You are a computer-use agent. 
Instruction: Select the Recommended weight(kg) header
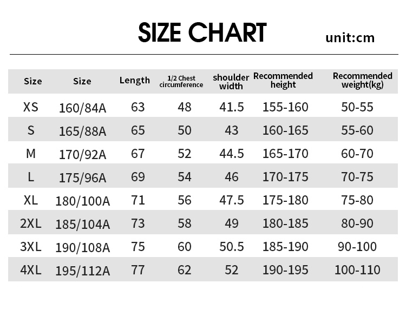[x=362, y=80]
